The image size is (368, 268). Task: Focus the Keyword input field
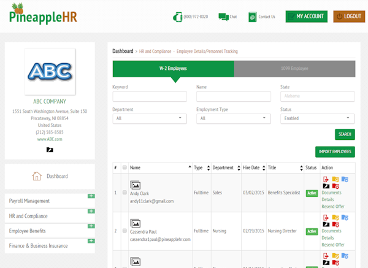pos(150,96)
